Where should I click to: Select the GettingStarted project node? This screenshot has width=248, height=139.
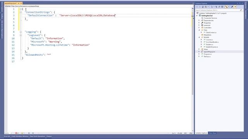(207, 15)
